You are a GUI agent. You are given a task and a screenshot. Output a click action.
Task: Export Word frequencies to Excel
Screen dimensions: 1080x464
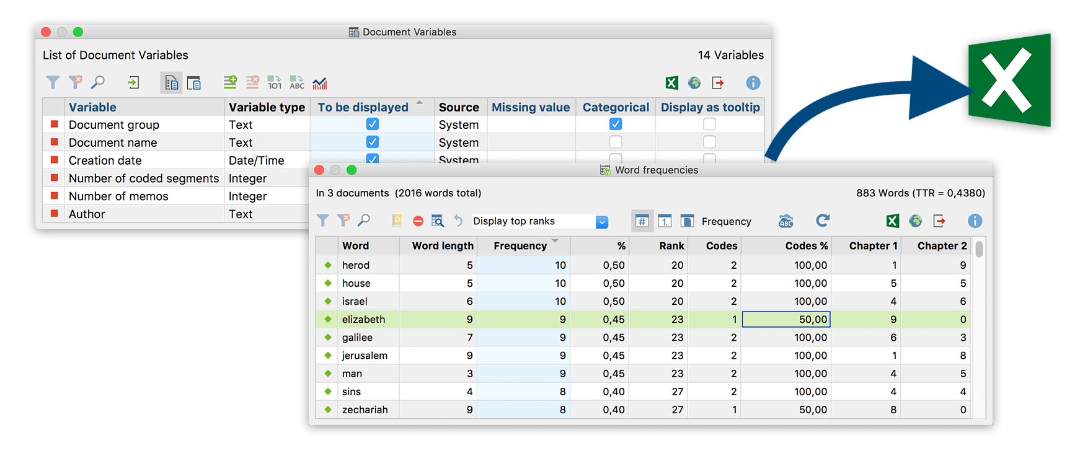(x=892, y=221)
